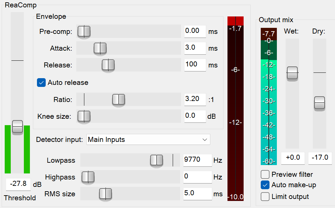Edit the Threshold value field showing -27.8

[x=18, y=184]
